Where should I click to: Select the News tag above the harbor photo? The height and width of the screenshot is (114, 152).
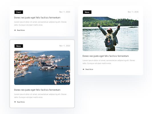pyautogui.click(x=19, y=46)
